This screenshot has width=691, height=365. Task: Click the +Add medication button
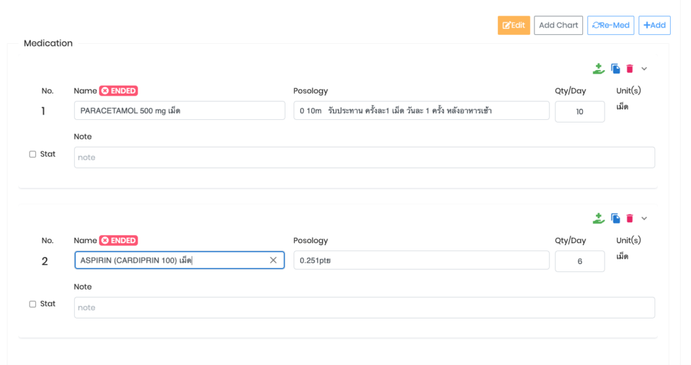pos(654,26)
